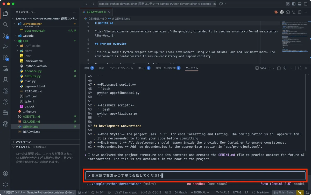This screenshot has height=195, width=311.
Task: Toggle secondary side bar visibility
Action: (306, 4)
